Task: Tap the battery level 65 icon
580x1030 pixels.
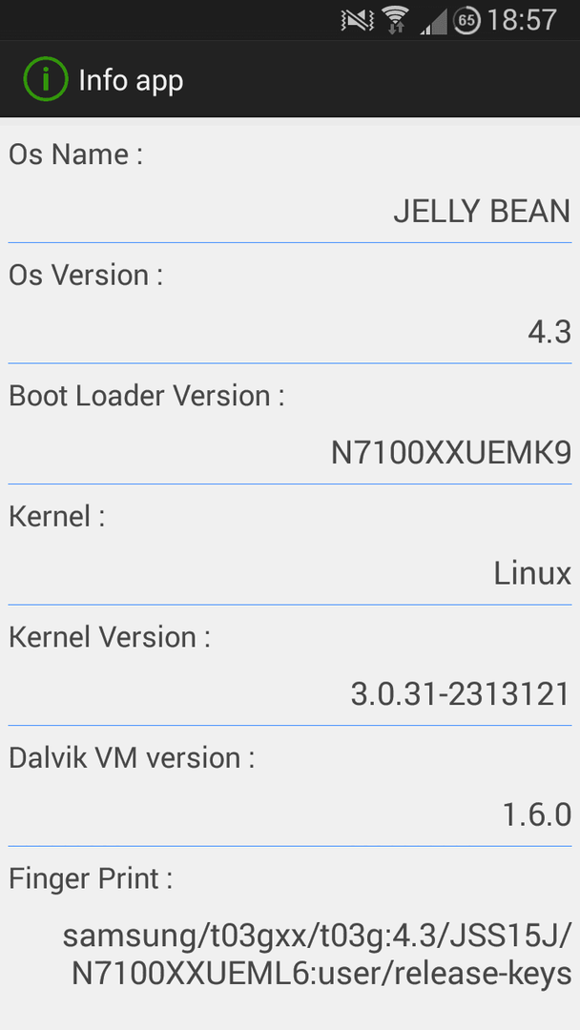Action: [x=466, y=20]
